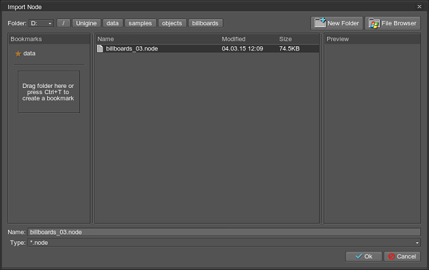The height and width of the screenshot is (270, 429).
Task: Go to the objects breadcrumb folder
Action: (172, 23)
